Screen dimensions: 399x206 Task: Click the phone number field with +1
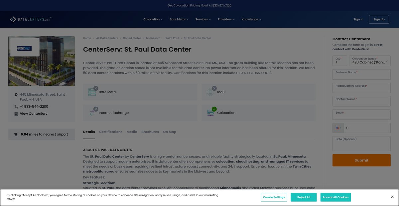coord(367,128)
